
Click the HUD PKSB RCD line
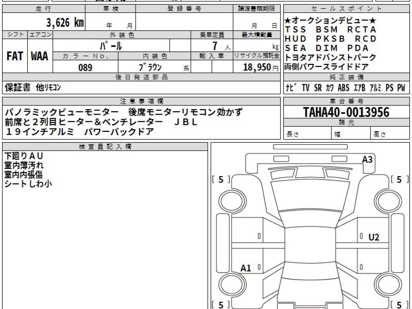[331, 39]
